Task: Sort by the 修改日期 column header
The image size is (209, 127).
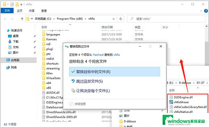Action: [107, 27]
